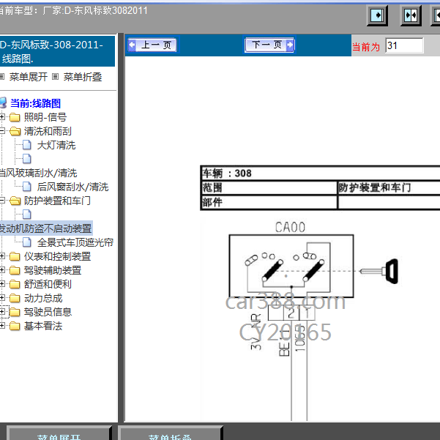The image size is (440, 440).
Task: Click the 车辆 : 308 table row
Action: [321, 173]
